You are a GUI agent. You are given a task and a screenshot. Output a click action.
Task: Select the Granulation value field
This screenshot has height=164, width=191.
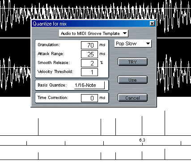pos(89,45)
